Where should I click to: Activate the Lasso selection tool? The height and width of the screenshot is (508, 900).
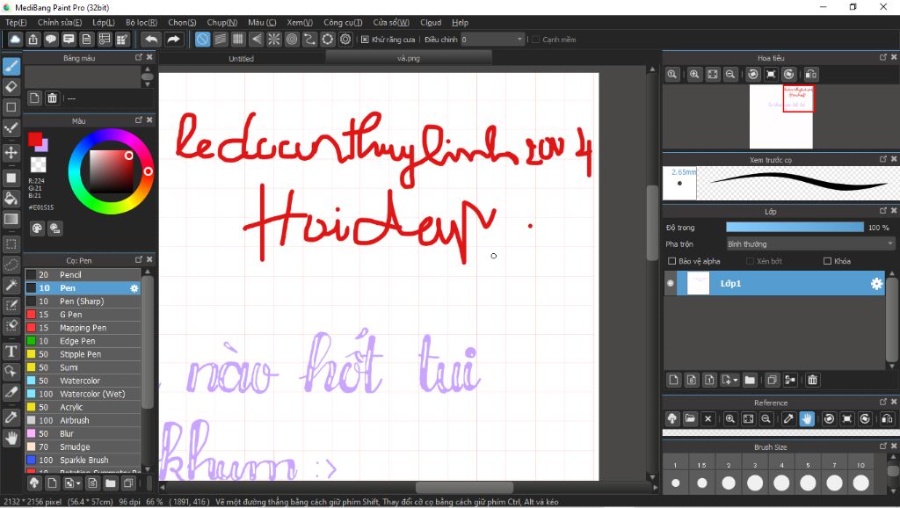[11, 265]
